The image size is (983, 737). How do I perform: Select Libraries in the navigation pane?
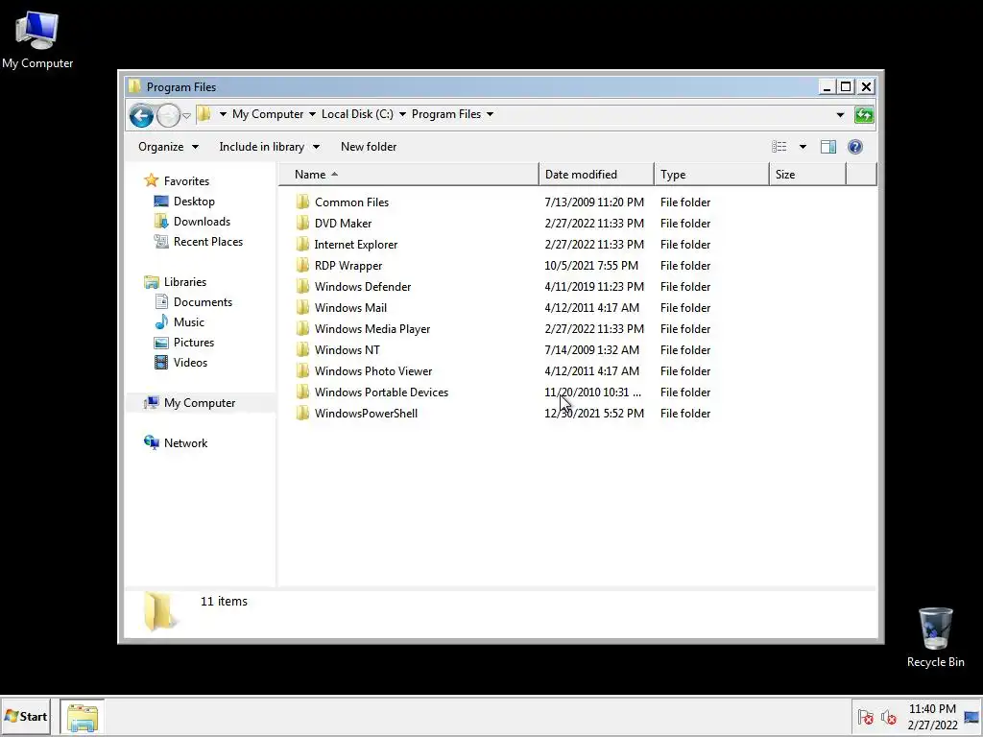pyautogui.click(x=185, y=282)
